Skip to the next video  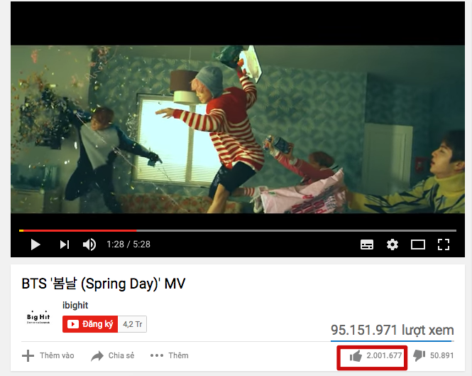click(x=65, y=245)
